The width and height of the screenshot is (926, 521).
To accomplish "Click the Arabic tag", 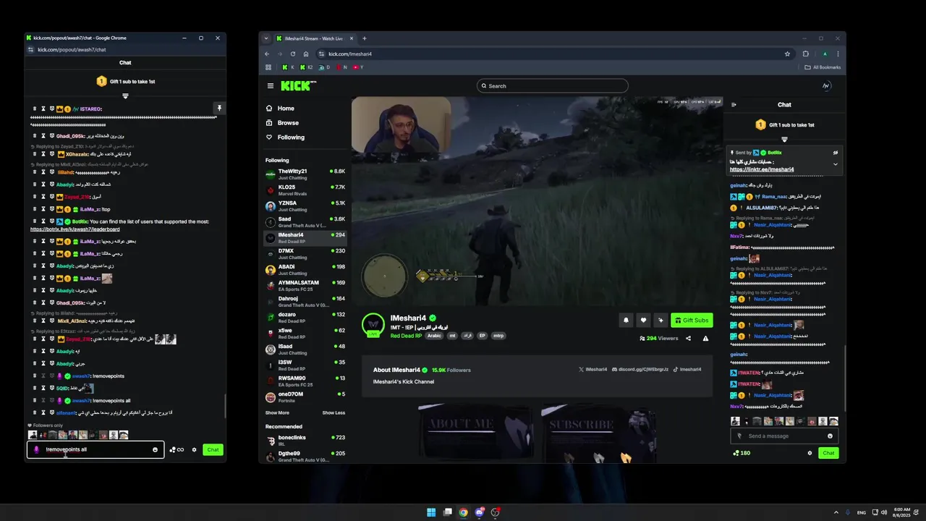I will coord(434,336).
